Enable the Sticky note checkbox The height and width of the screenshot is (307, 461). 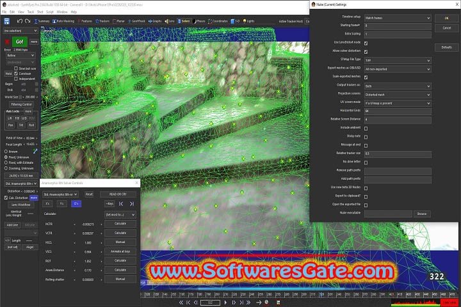(x=366, y=137)
